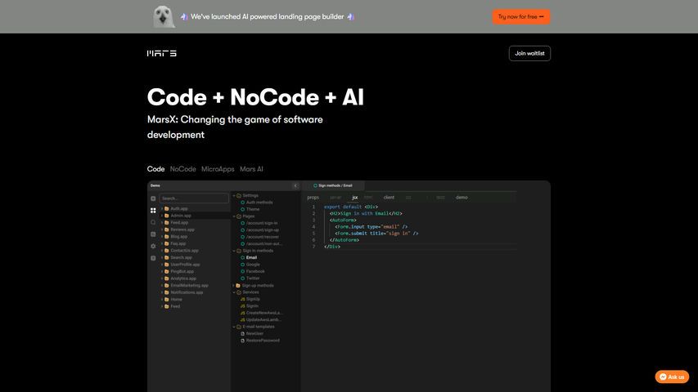Expand the Admin.app folder chevron
Image resolution: width=698 pixels, height=392 pixels.
[161, 216]
